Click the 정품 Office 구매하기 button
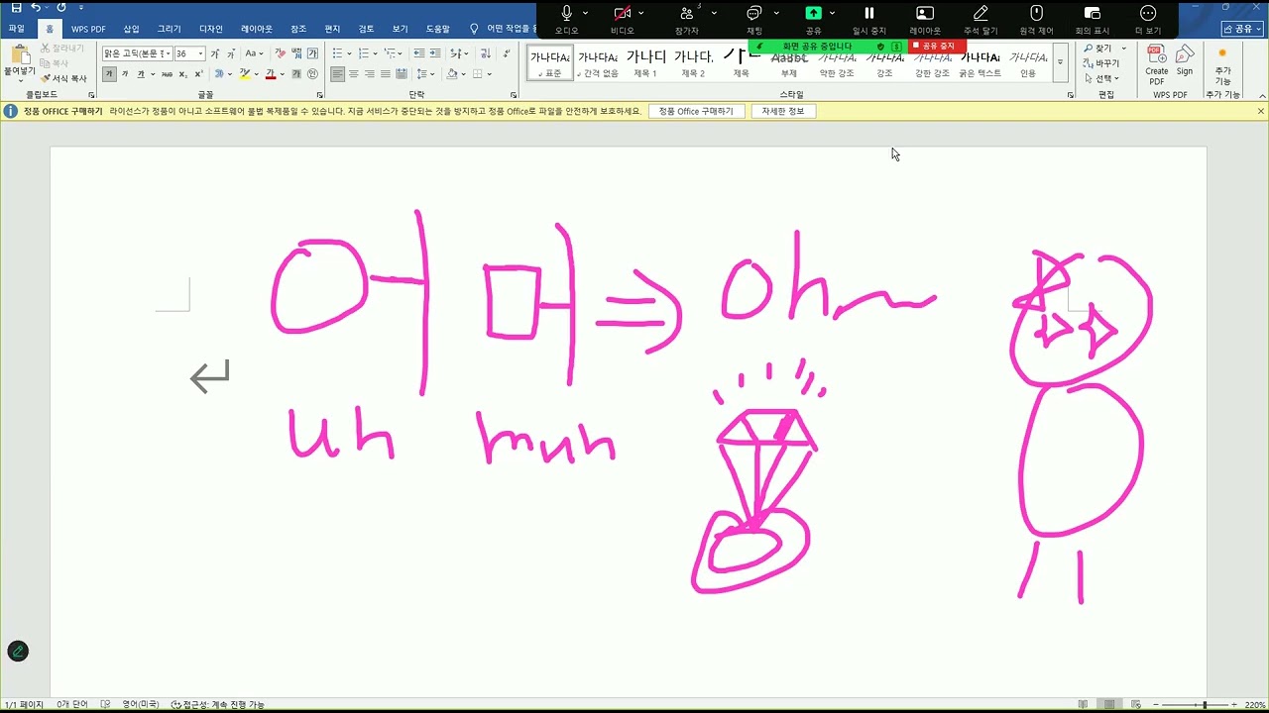The width and height of the screenshot is (1269, 713). pos(696,111)
